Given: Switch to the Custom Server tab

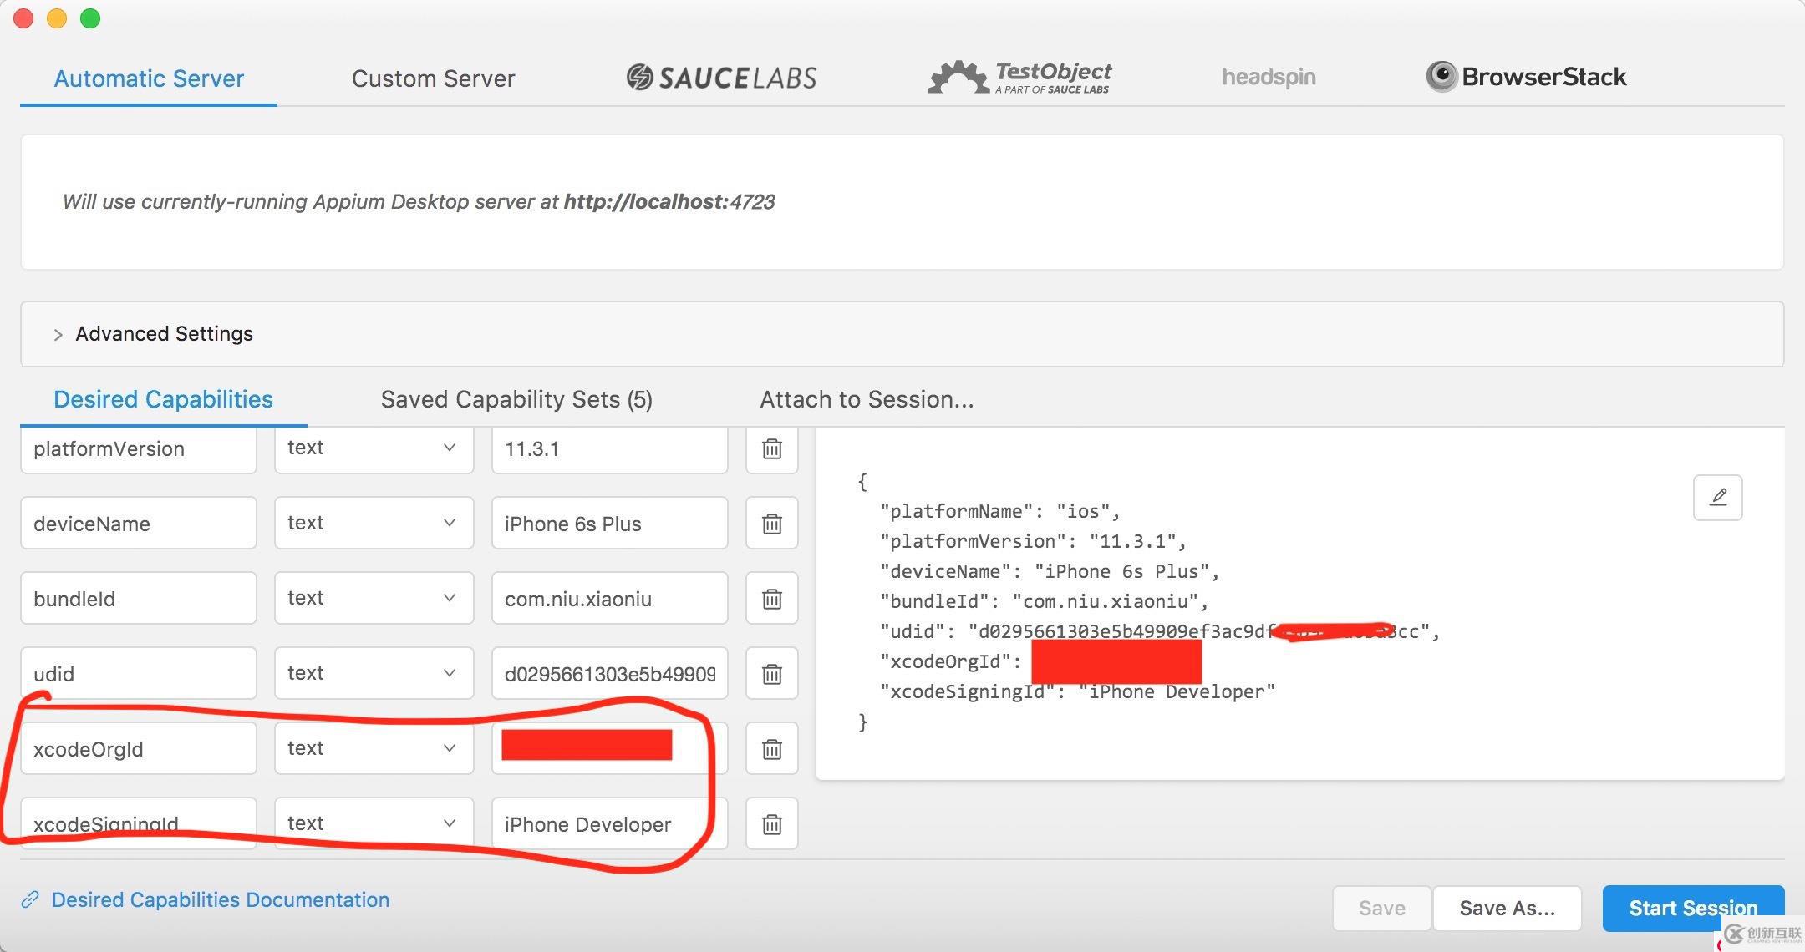Looking at the screenshot, I should [x=433, y=78].
